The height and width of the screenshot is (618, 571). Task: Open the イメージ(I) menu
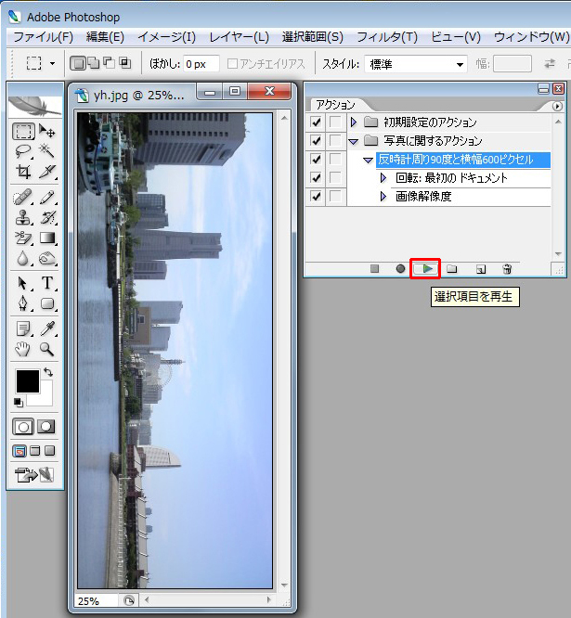[166, 37]
